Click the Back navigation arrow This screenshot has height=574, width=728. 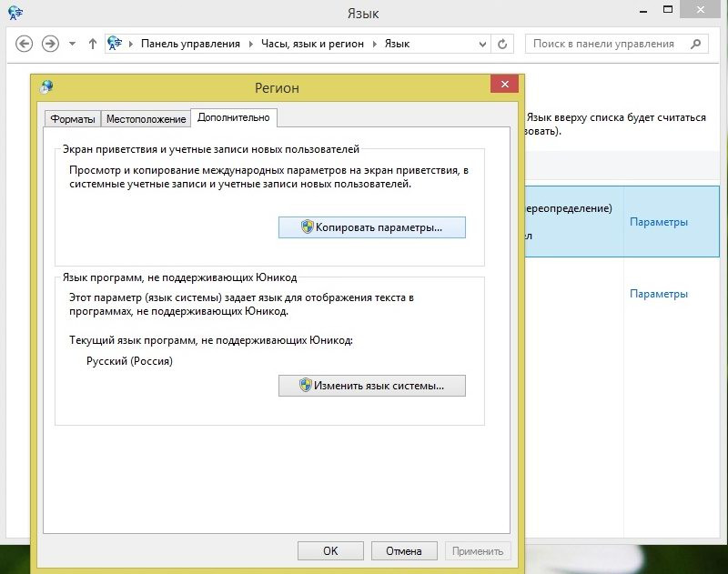click(25, 44)
